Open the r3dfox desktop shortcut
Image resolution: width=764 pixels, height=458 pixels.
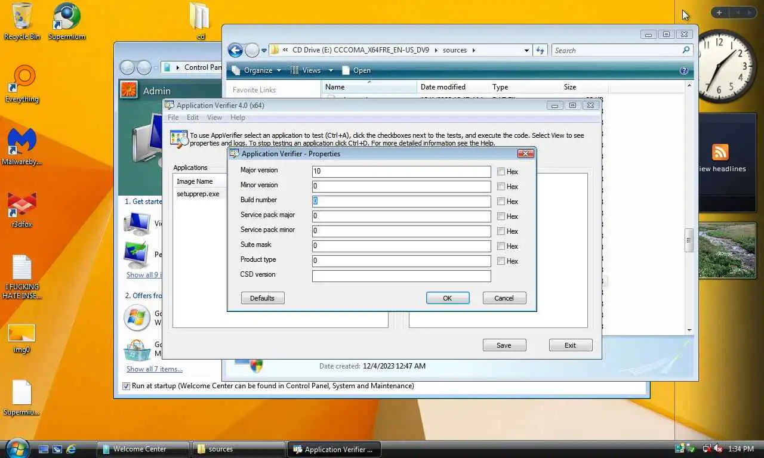tap(22, 209)
